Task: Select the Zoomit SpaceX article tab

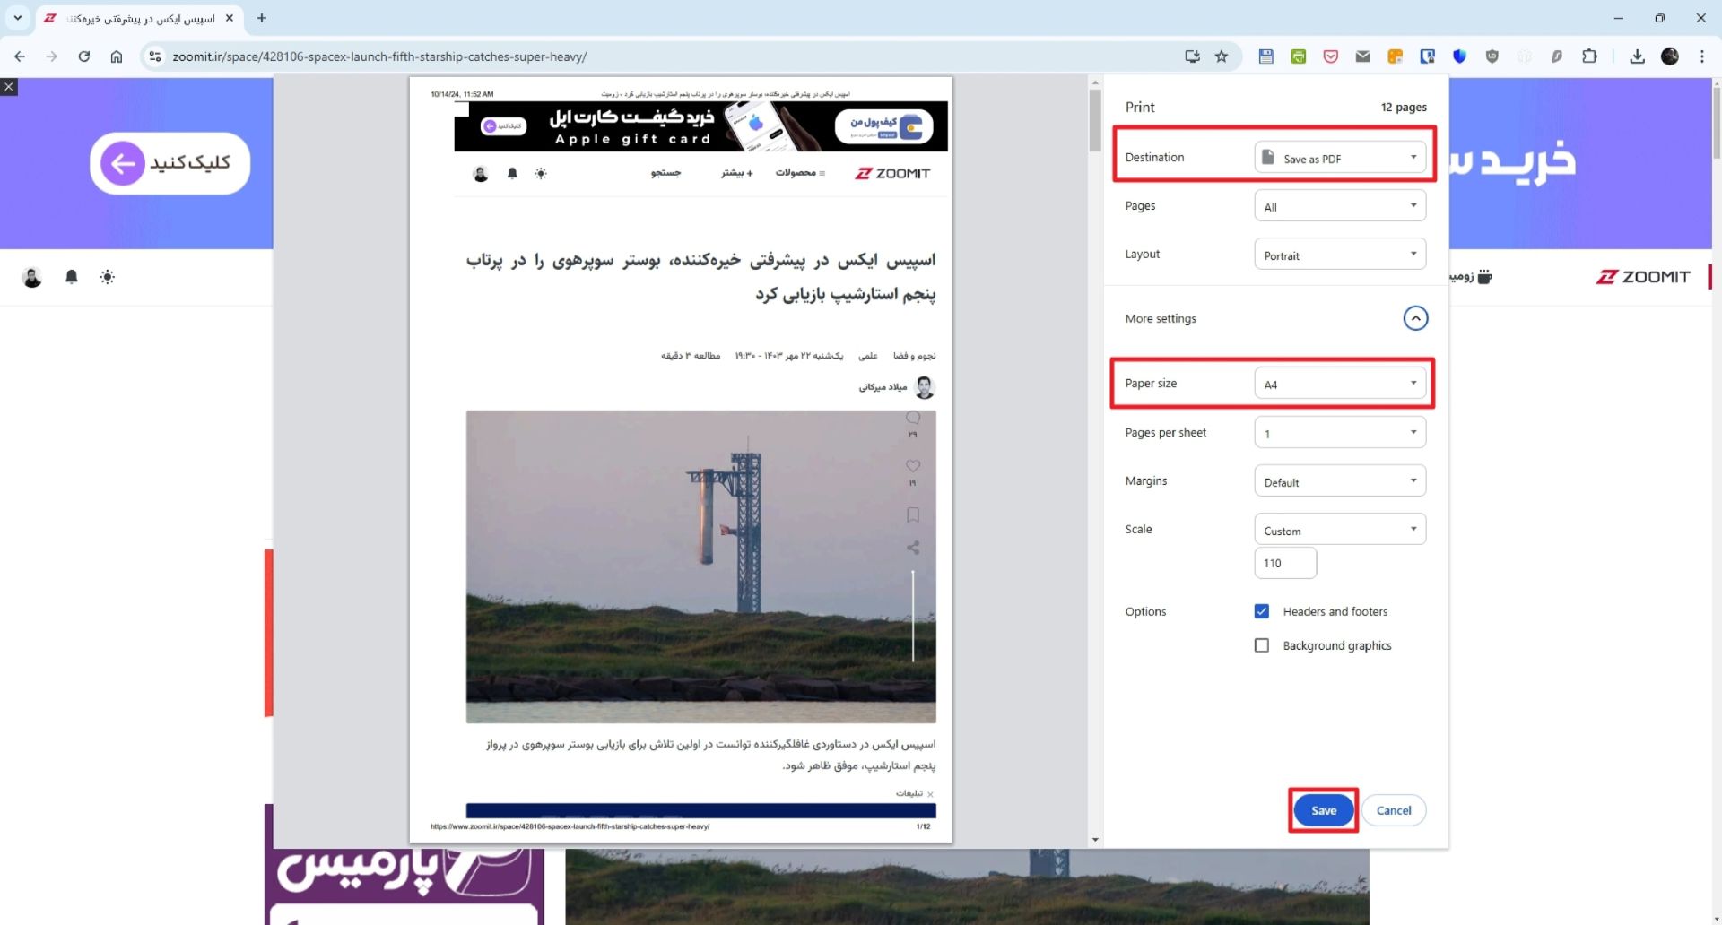Action: click(x=140, y=18)
